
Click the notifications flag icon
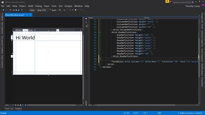point(167,1)
